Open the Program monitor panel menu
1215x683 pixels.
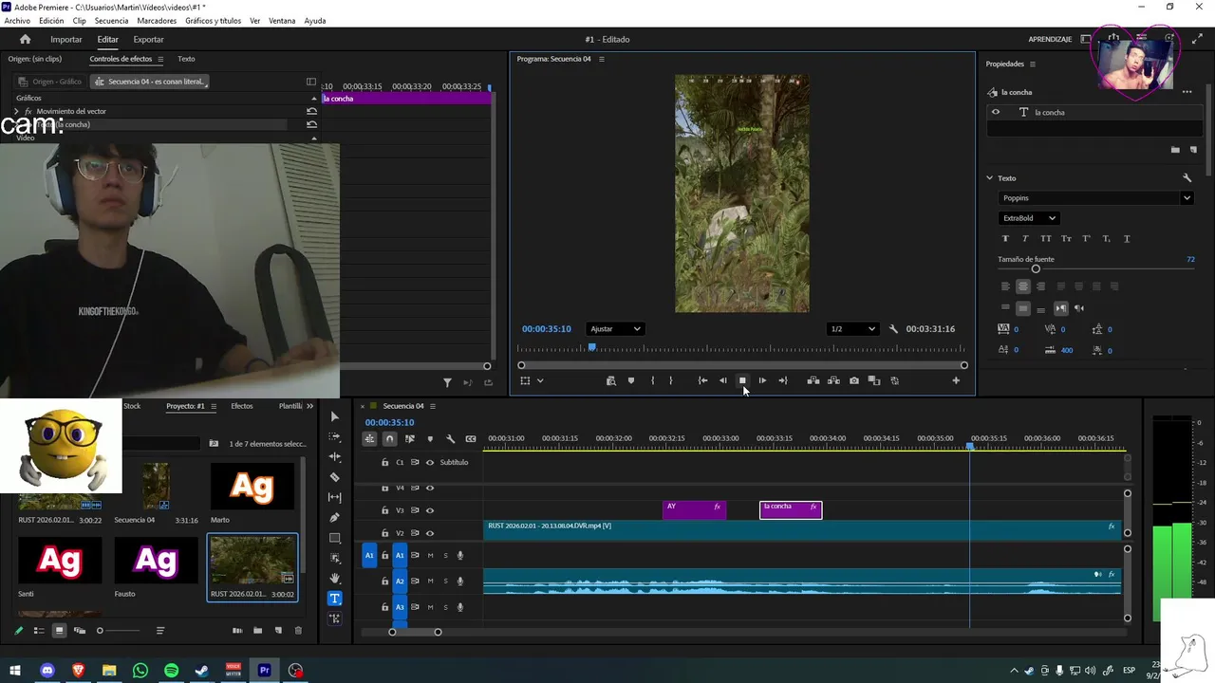pyautogui.click(x=601, y=59)
